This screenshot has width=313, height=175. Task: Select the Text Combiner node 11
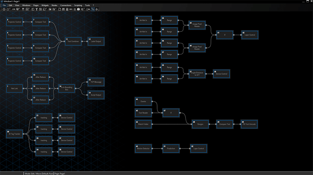pos(73,41)
